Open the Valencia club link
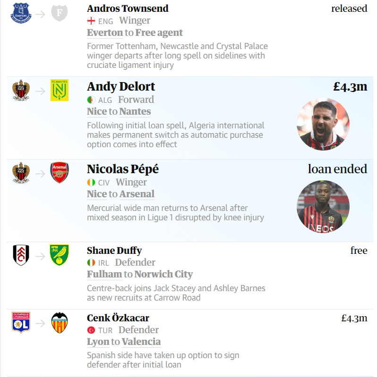This screenshot has width=377, height=377. point(141,342)
